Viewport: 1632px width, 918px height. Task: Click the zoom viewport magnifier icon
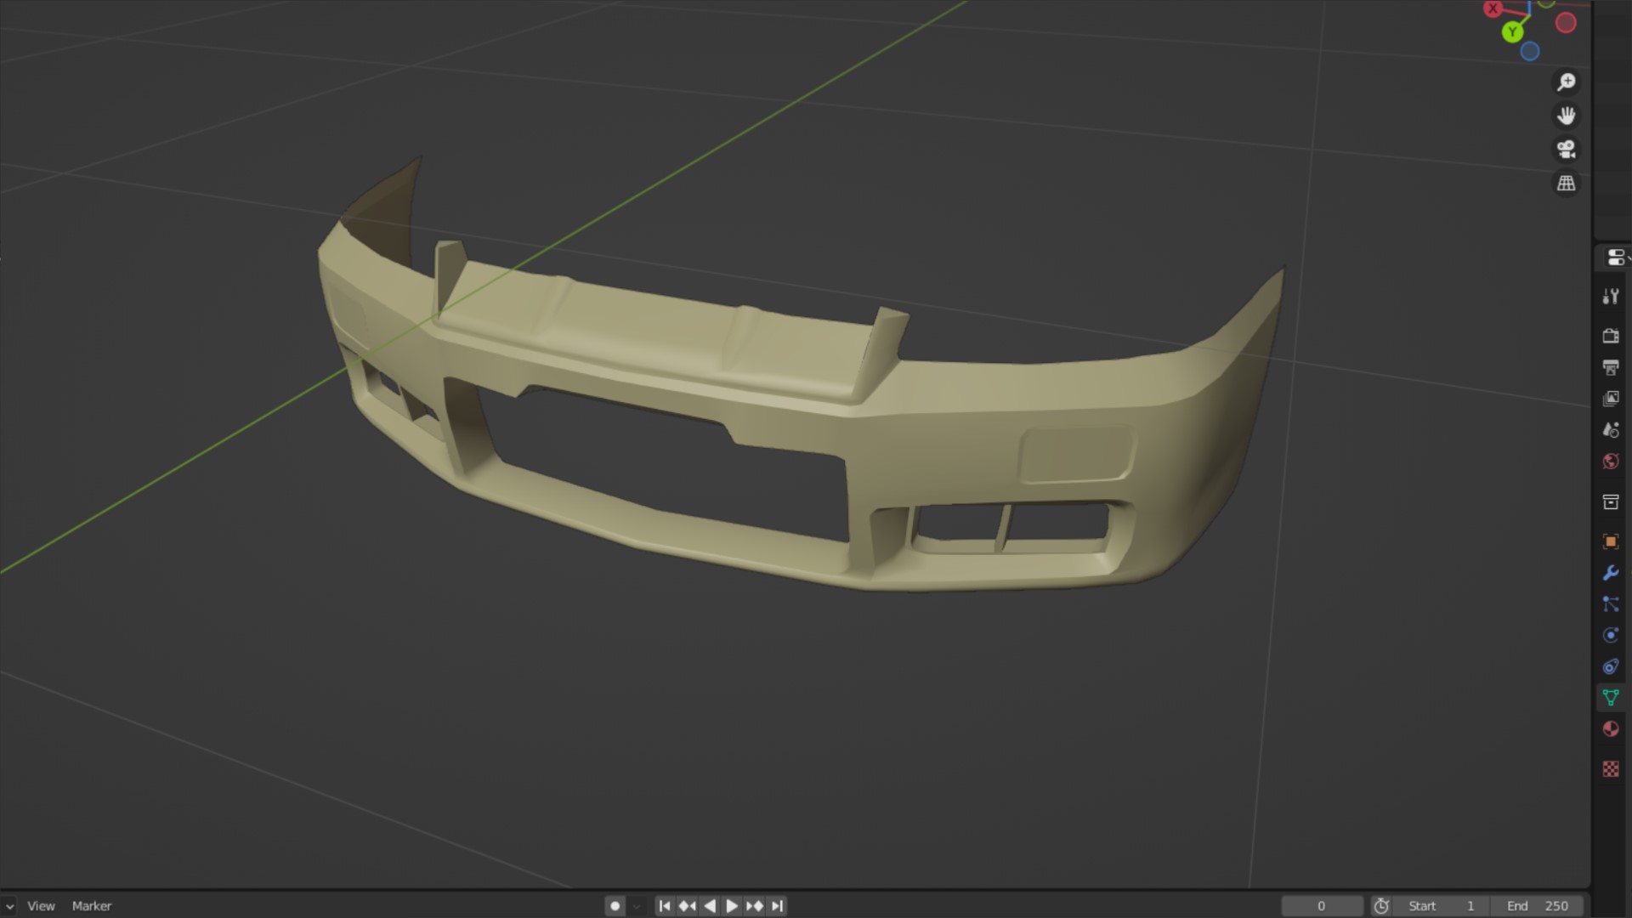[1566, 82]
